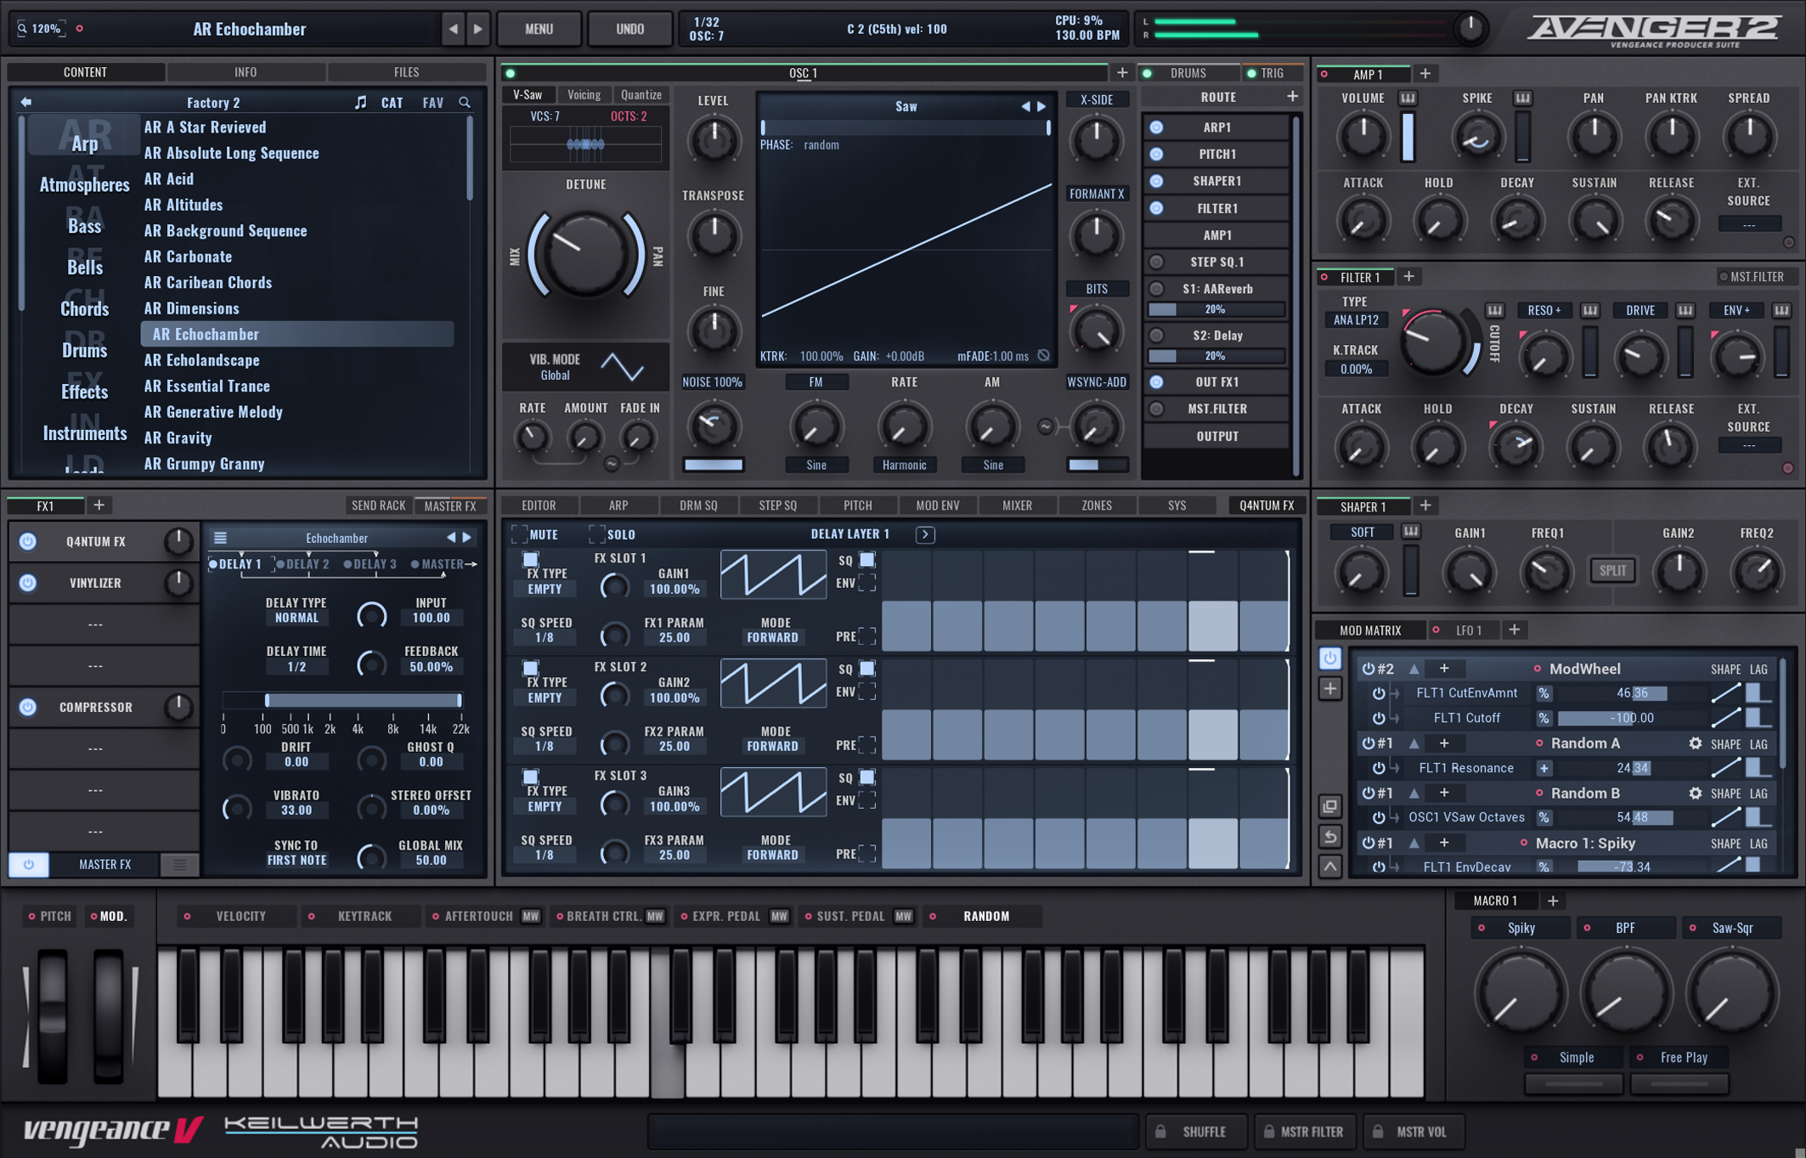1806x1158 pixels.
Task: Click the music note icon beside CAT
Action: pyautogui.click(x=361, y=102)
